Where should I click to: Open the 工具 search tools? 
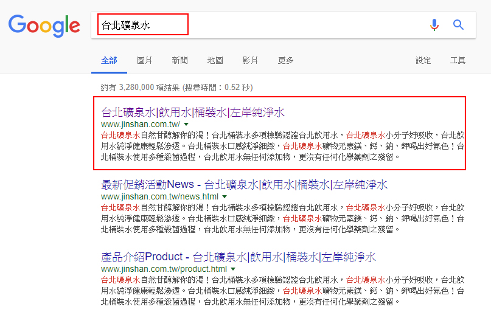click(458, 60)
